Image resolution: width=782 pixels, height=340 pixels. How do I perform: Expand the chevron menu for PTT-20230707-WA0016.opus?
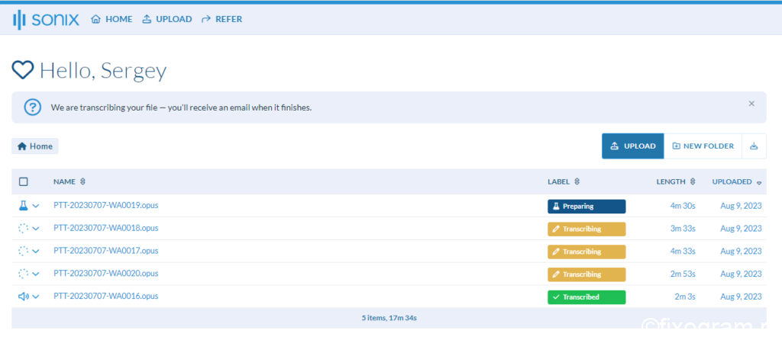pyautogui.click(x=35, y=297)
